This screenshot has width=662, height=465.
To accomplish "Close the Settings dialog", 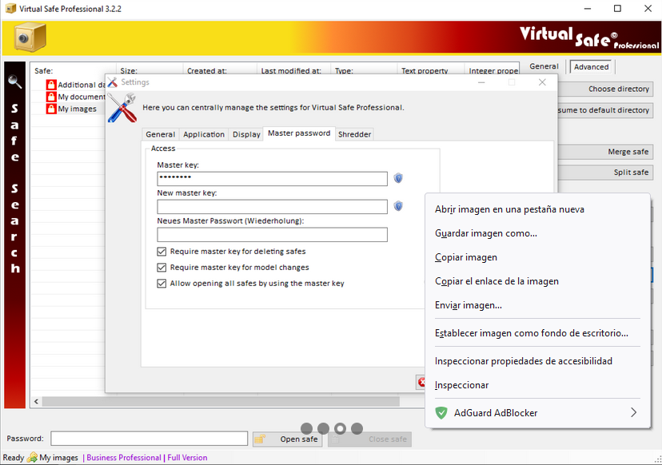I will [x=542, y=82].
